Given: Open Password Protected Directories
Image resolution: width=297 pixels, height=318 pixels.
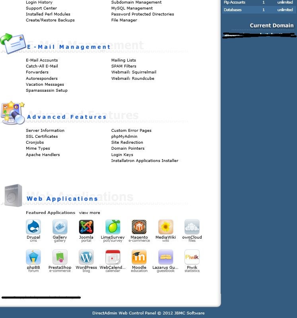Looking at the screenshot, I should [143, 14].
